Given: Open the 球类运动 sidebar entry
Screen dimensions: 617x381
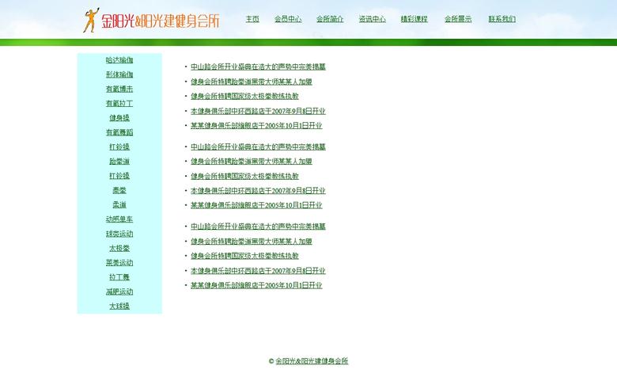Looking at the screenshot, I should pyautogui.click(x=119, y=234).
